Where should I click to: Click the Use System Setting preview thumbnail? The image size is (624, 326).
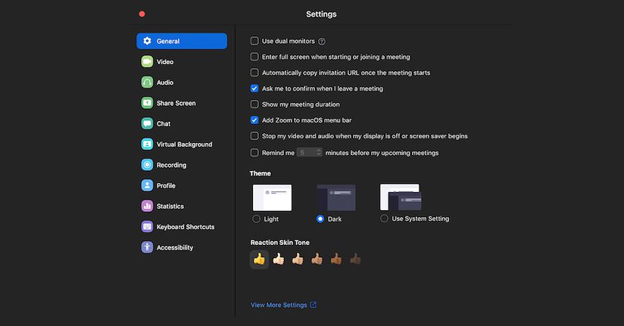click(401, 197)
